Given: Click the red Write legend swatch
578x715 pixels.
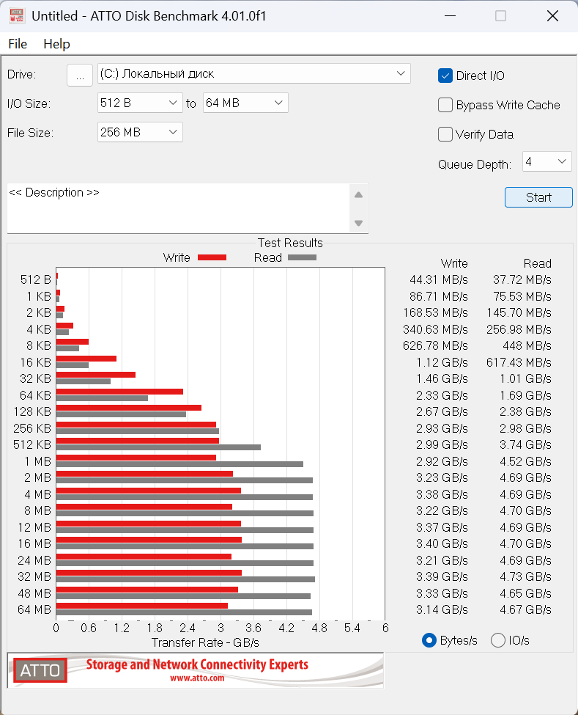Looking at the screenshot, I should click(212, 257).
